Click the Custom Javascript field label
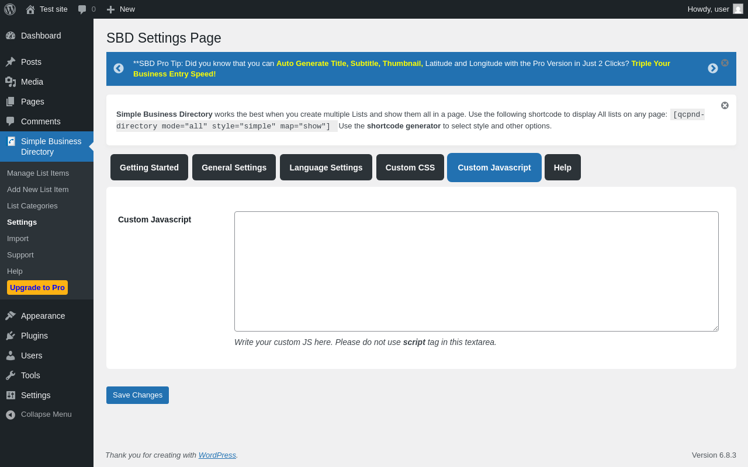The width and height of the screenshot is (748, 467). point(154,219)
